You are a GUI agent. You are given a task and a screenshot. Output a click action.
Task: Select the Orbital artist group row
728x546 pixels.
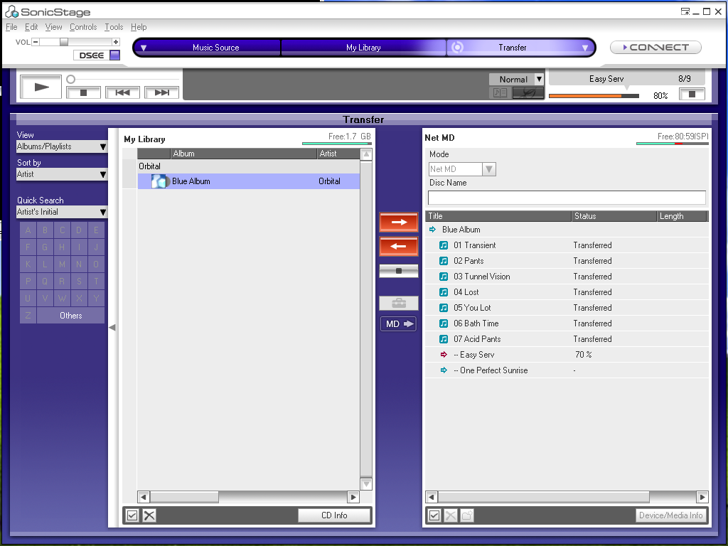coord(248,166)
